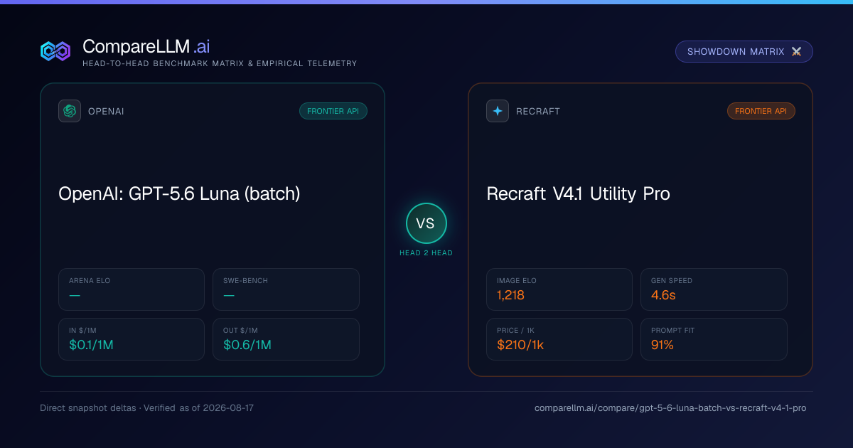
Task: Select the teal Frontier API badge
Action: tap(333, 111)
